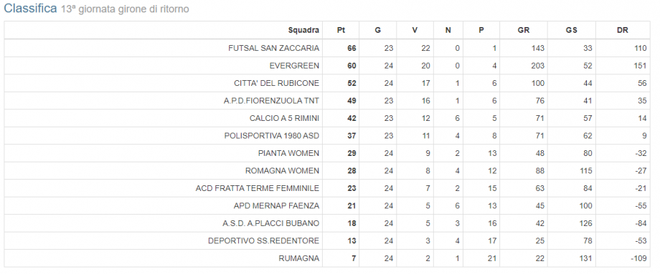Select the GS column header
Viewport: 660px width, 274px height.
click(572, 30)
